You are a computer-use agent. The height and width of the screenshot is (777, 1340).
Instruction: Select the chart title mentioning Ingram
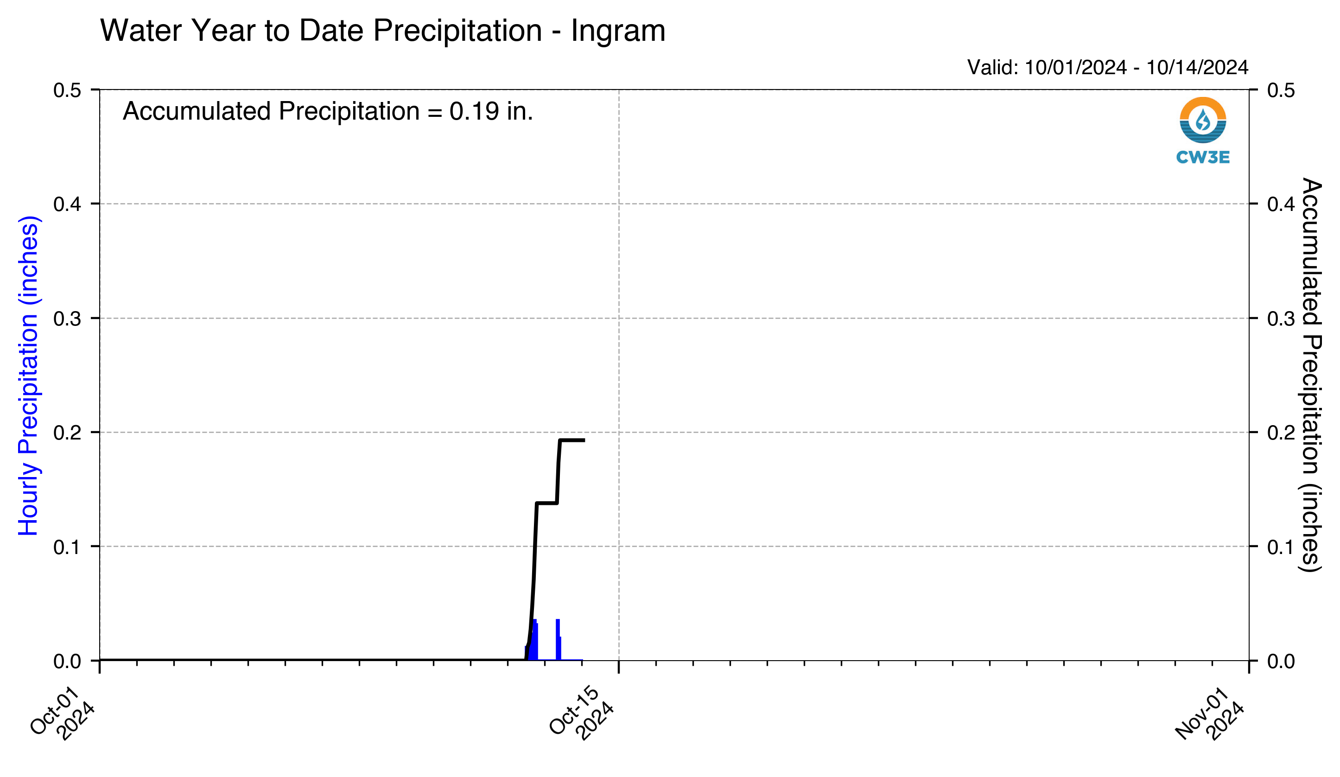(x=382, y=31)
